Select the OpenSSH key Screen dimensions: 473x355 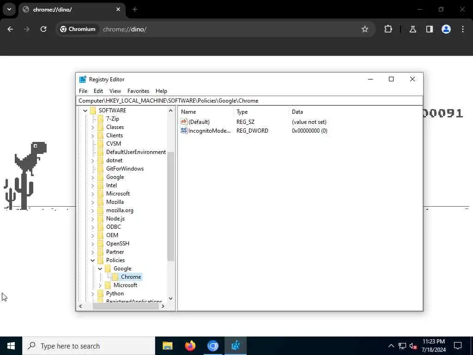point(118,243)
